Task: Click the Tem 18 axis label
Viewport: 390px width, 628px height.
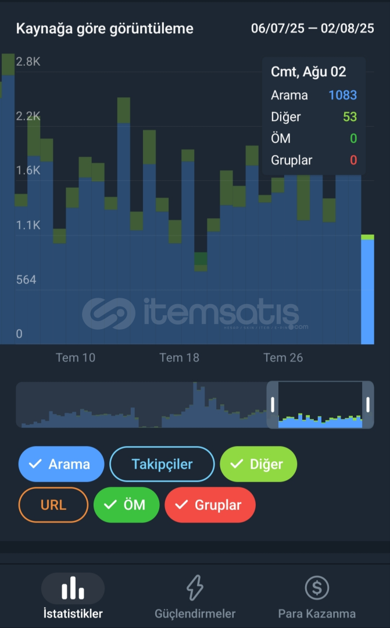Action: coord(180,358)
